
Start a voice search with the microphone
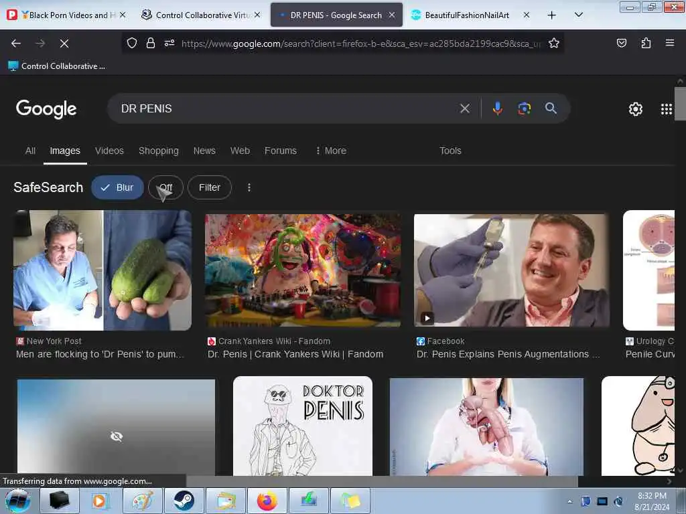[497, 108]
